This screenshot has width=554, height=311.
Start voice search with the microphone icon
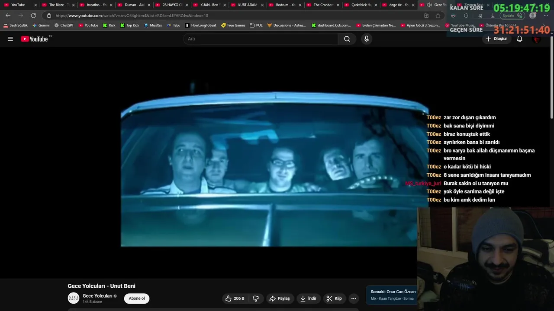coord(367,39)
